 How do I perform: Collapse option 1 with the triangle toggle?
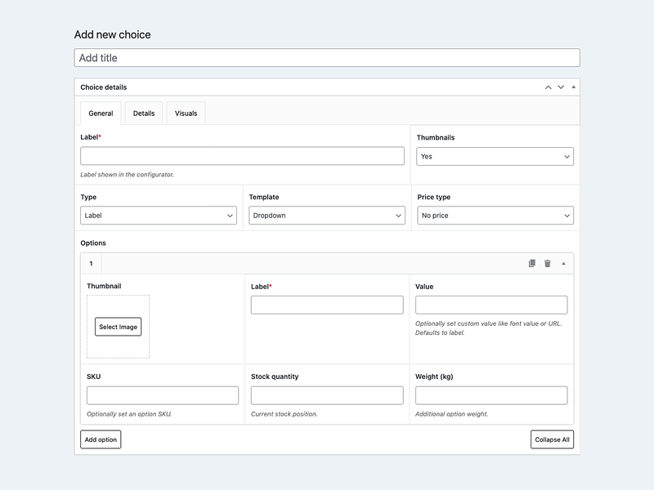click(x=563, y=264)
